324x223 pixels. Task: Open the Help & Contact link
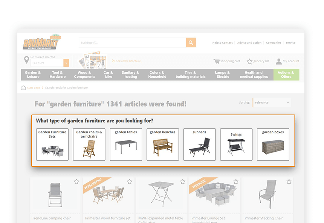click(222, 43)
